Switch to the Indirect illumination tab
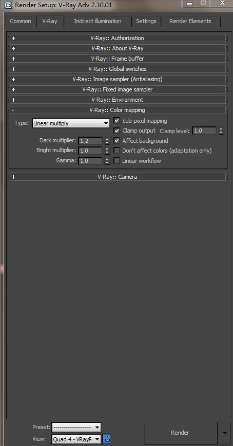This screenshot has height=446, width=233. [x=98, y=22]
